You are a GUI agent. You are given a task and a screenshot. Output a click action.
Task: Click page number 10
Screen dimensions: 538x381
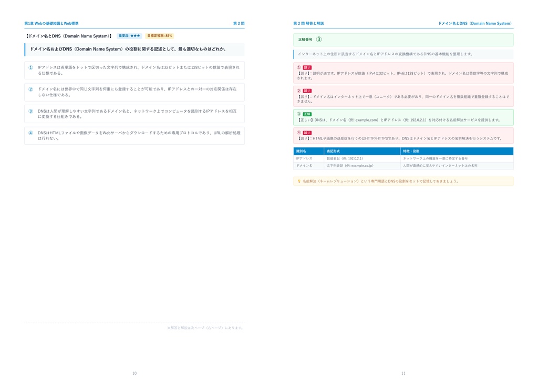tap(134, 373)
